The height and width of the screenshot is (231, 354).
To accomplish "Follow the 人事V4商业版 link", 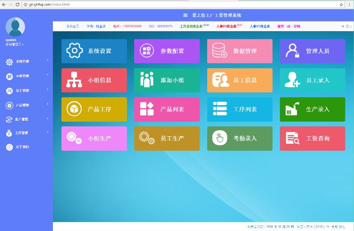I will [x=227, y=26].
